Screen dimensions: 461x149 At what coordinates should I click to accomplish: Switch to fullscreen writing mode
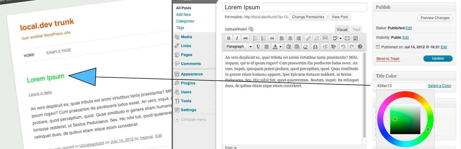click(x=347, y=38)
